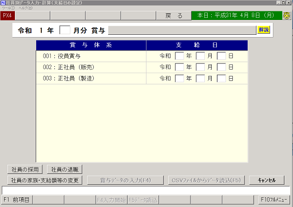Close the window
The image size is (293, 207).
(289, 3)
